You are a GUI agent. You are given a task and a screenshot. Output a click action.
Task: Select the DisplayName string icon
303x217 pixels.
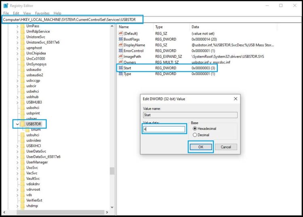tap(120, 45)
